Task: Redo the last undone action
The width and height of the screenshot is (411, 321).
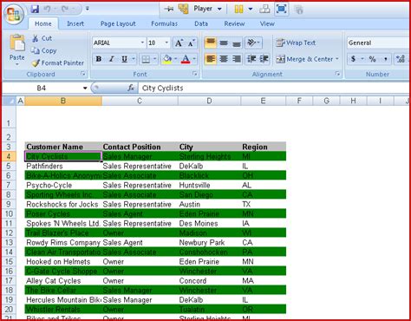Action: click(x=65, y=9)
